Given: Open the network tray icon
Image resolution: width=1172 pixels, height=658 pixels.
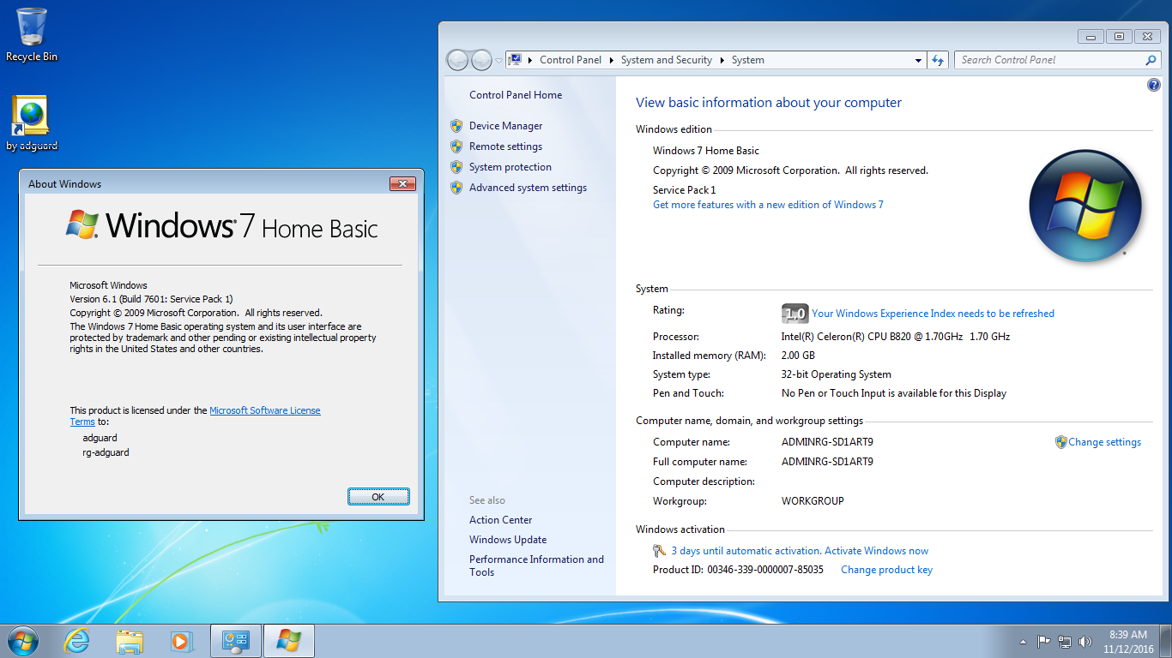Looking at the screenshot, I should (x=1065, y=641).
